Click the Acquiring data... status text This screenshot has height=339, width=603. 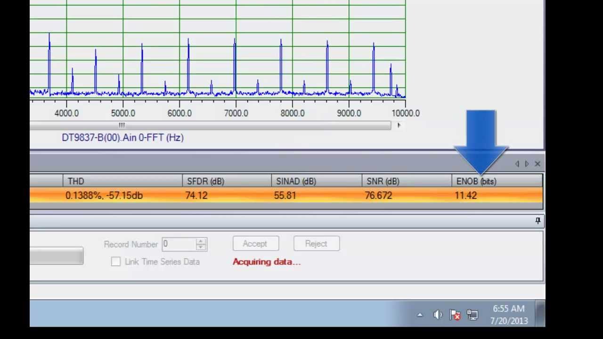tap(267, 262)
